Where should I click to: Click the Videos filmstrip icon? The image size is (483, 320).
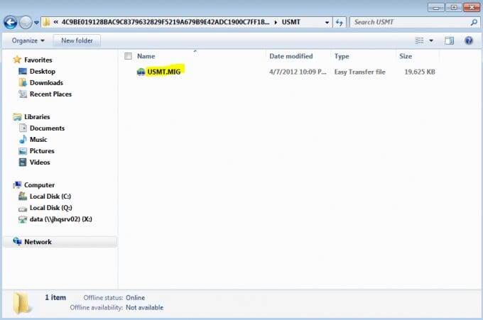[23, 162]
